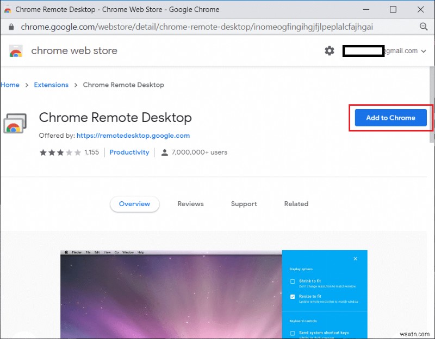Image resolution: width=435 pixels, height=339 pixels.
Task: Click the Chrome icon in the title bar
Action: click(8, 9)
